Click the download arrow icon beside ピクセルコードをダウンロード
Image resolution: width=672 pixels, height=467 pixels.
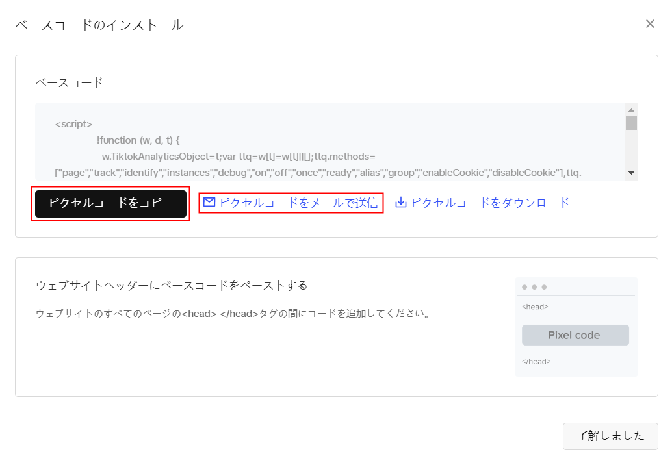pos(401,203)
